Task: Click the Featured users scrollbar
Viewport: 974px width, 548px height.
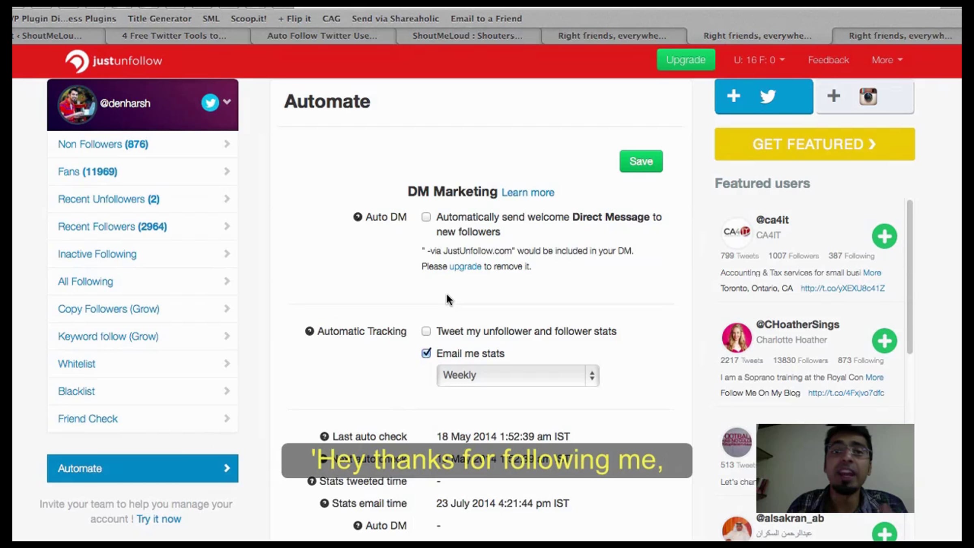Action: pyautogui.click(x=909, y=276)
